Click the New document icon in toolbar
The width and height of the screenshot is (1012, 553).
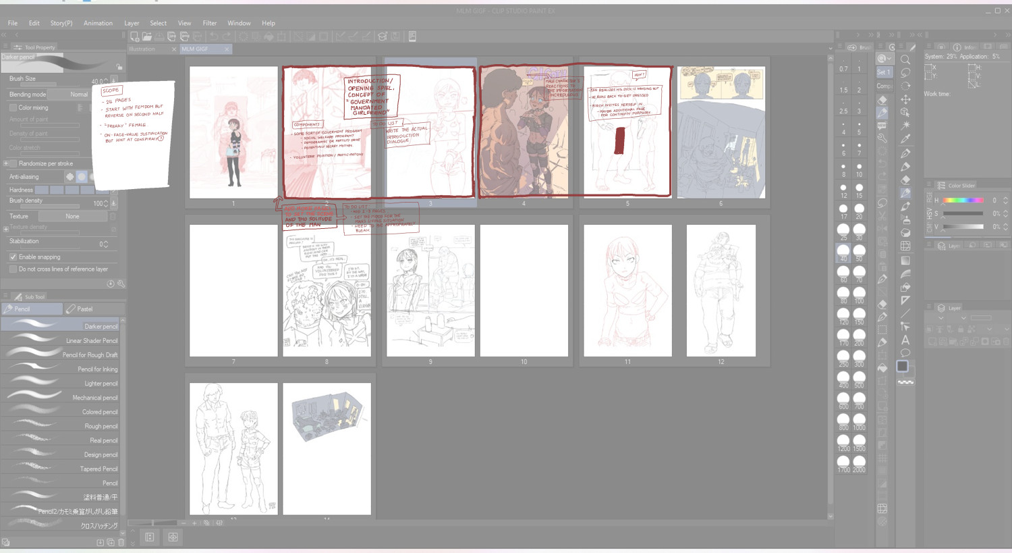coord(135,36)
